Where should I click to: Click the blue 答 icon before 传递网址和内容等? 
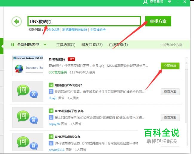pos(51,91)
